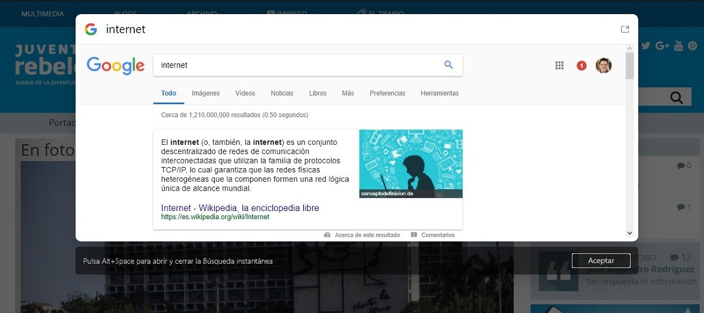
Task: Open the red notifications badge
Action: 581,66
